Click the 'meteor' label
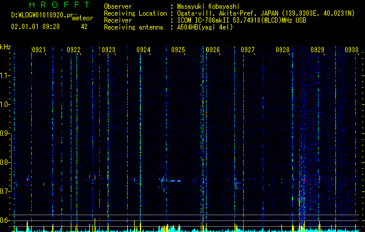 pos(82,18)
